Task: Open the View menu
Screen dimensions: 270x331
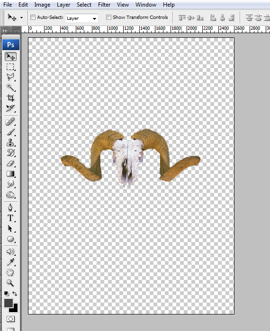Action: 123,5
